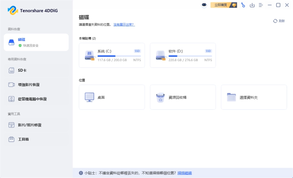Click the C: system drive icon

tap(90, 55)
